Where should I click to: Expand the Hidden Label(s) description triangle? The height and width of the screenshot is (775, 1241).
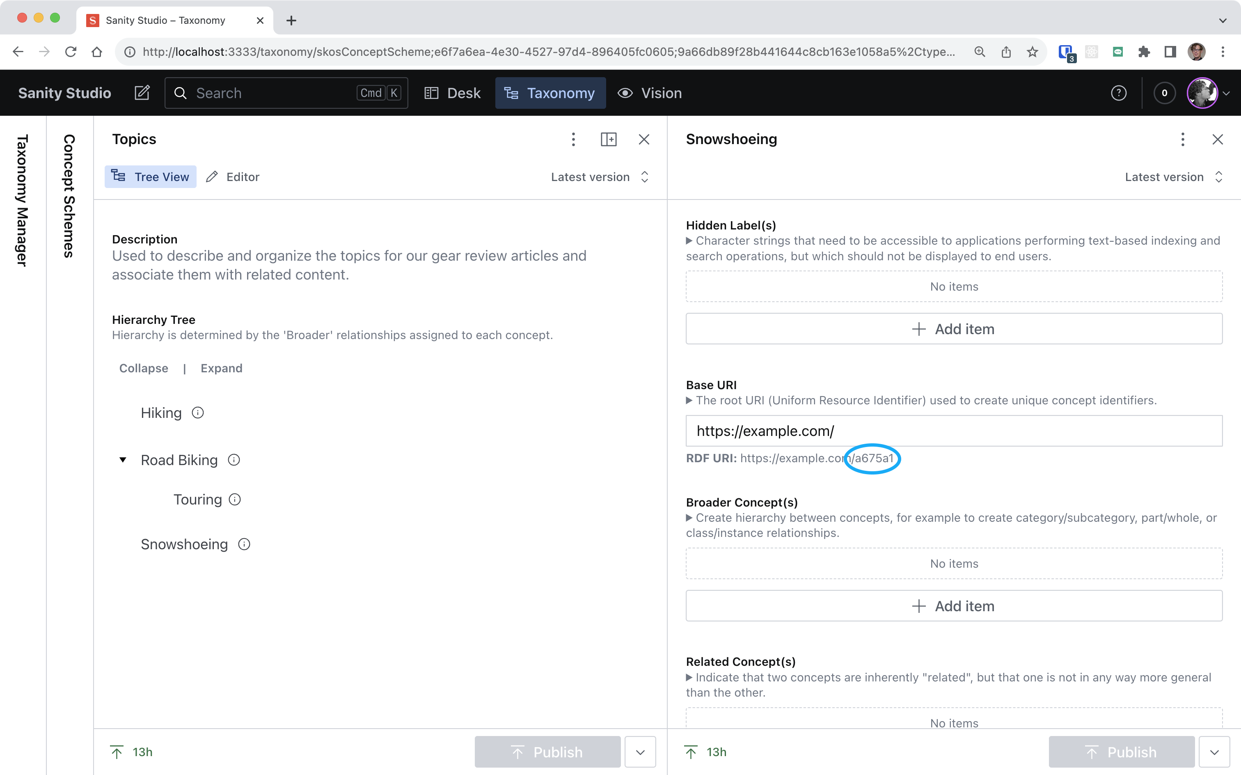click(689, 241)
